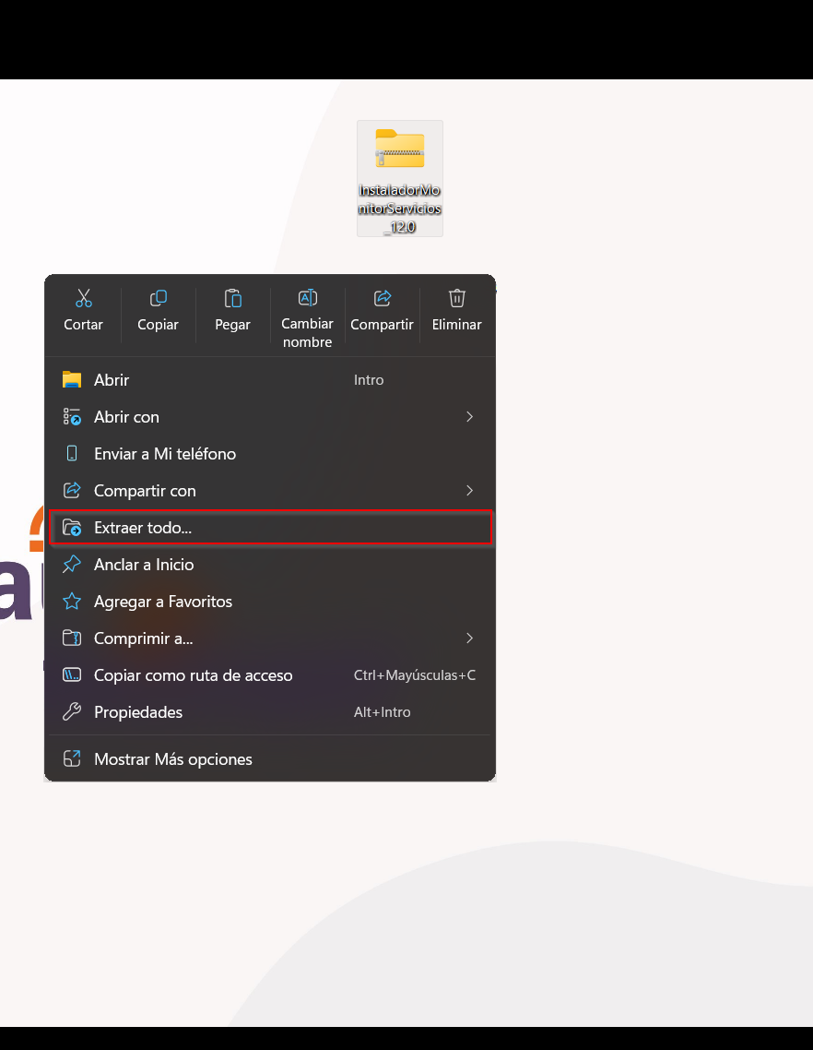Click the phone icon for Enviar a Mi teléfono
Screen dimensions: 813x1050
[72, 453]
